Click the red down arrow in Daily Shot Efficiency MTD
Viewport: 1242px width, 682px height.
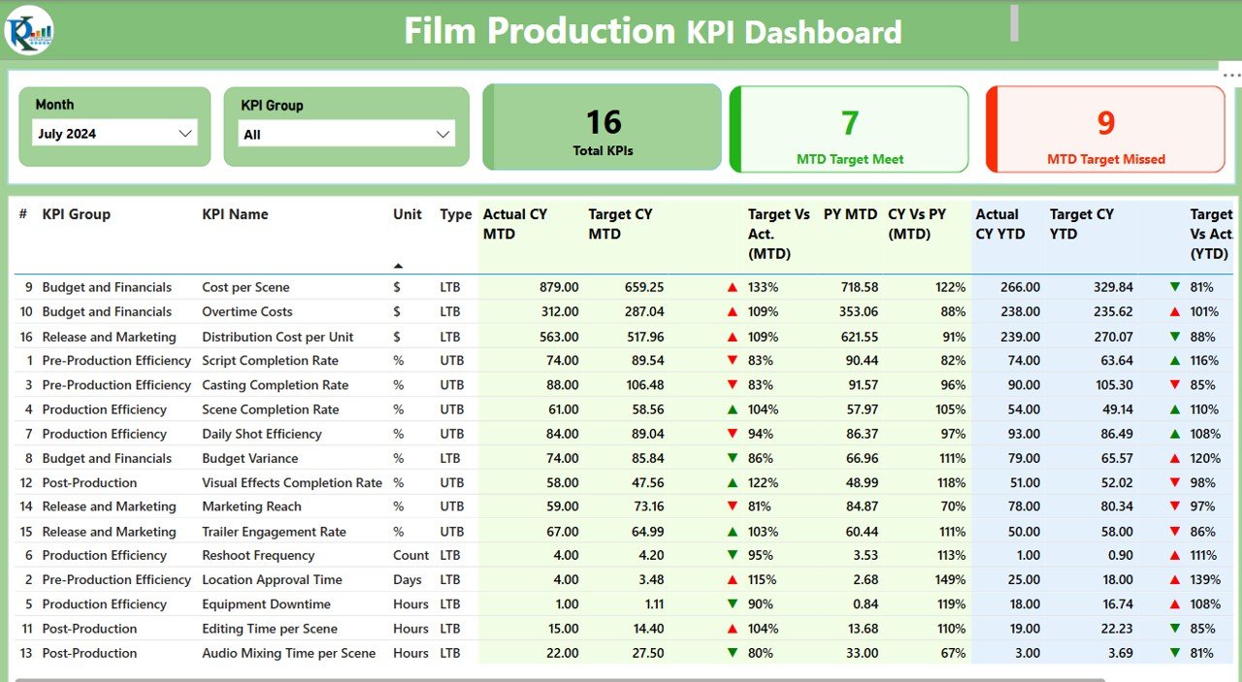[733, 434]
